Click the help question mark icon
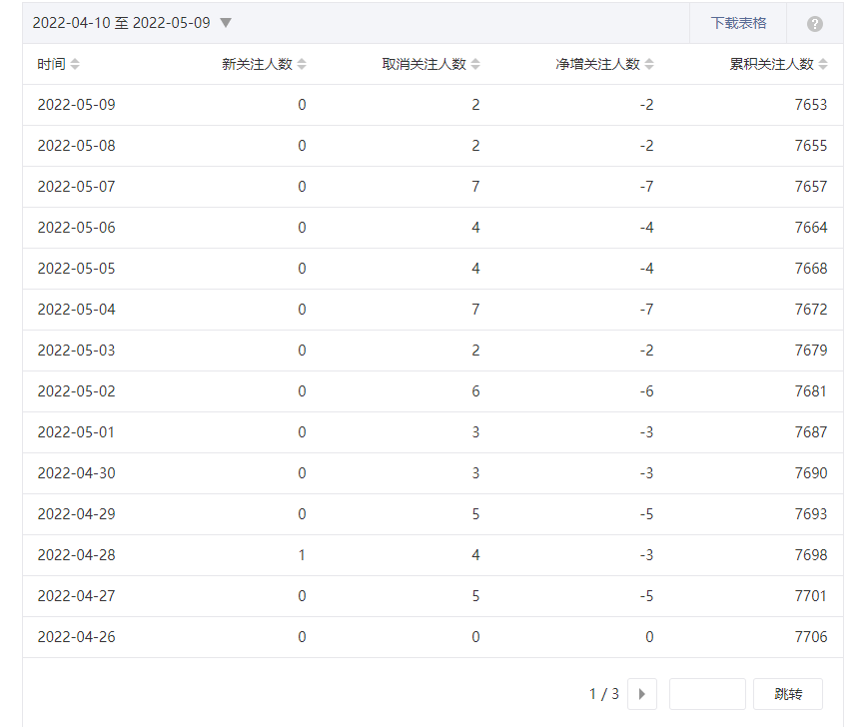The image size is (864, 727). pyautogui.click(x=814, y=24)
